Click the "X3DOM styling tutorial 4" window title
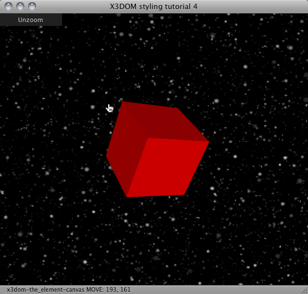The height and width of the screenshot is (294, 308). (x=153, y=6)
